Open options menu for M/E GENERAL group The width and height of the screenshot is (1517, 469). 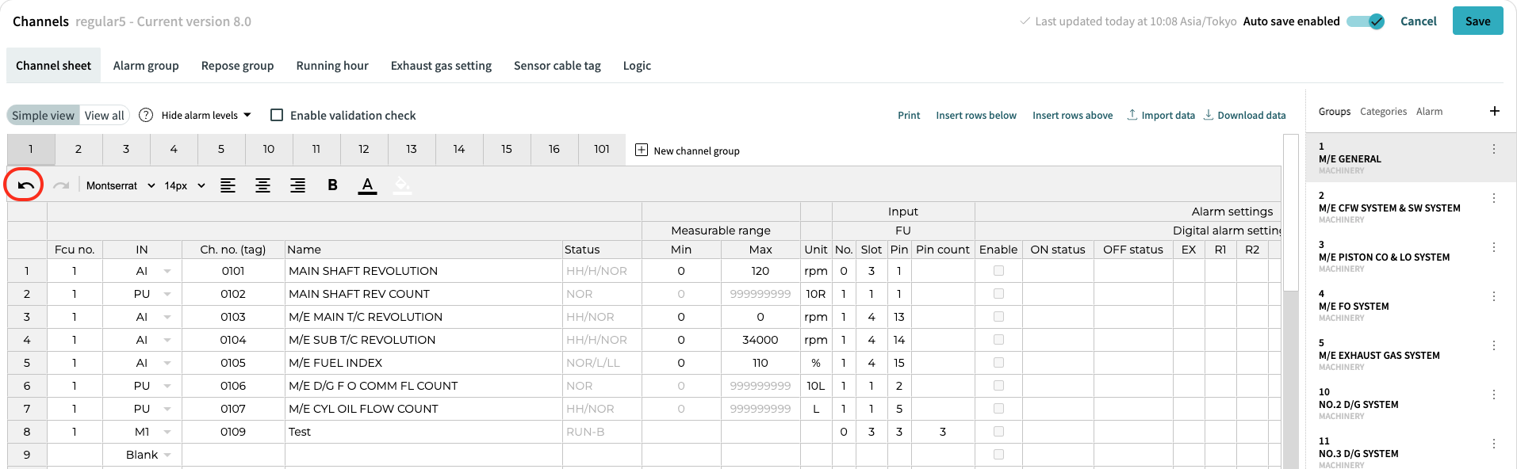point(1493,149)
